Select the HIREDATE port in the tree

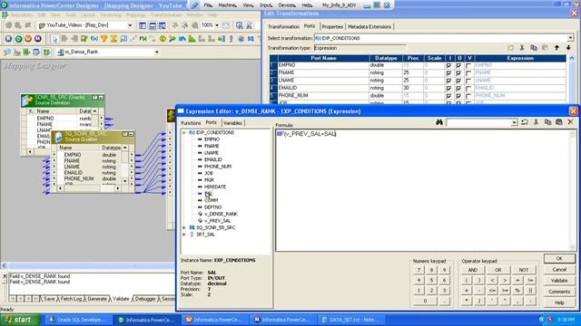(x=215, y=187)
